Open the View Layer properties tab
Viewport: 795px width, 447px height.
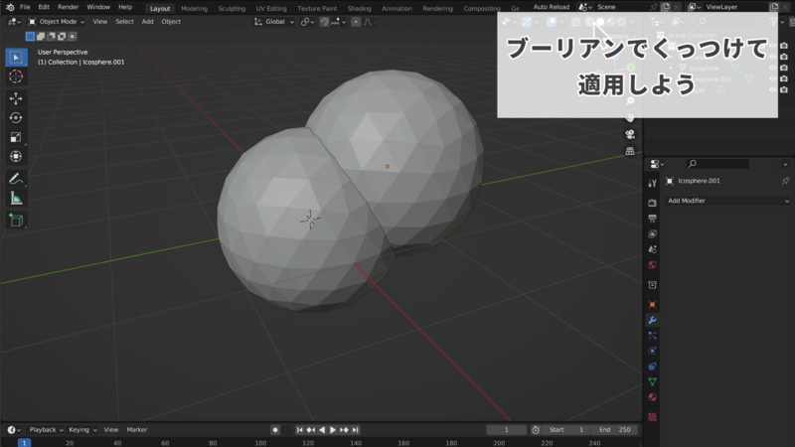(x=652, y=233)
